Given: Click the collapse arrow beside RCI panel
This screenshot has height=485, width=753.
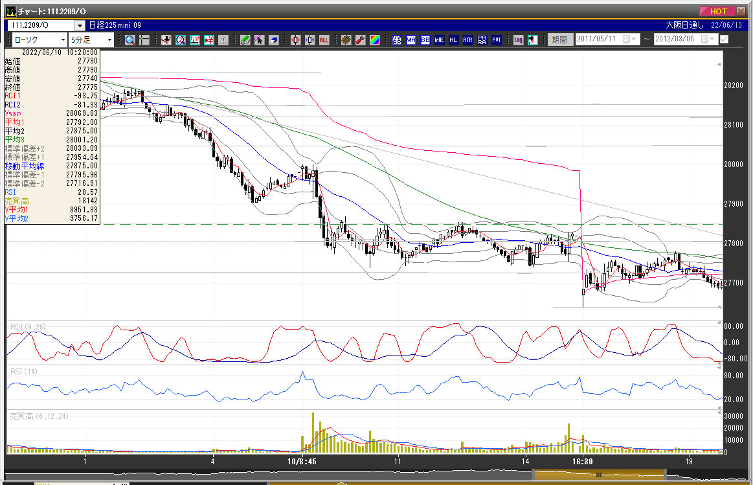Looking at the screenshot, I should pyautogui.click(x=719, y=322).
